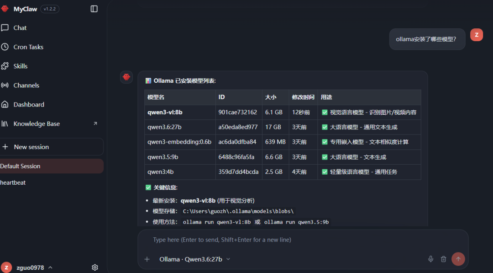Click the Dashboard home icon
493x273 pixels.
(5, 105)
